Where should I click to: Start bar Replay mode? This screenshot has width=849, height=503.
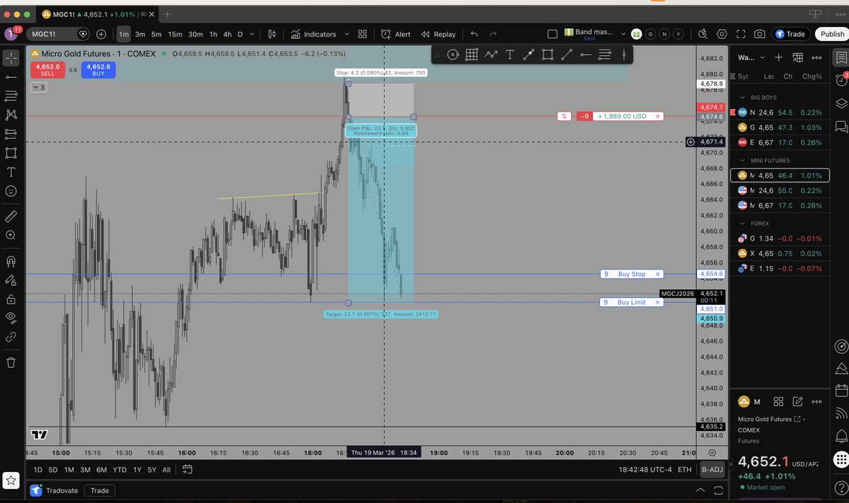click(x=439, y=34)
